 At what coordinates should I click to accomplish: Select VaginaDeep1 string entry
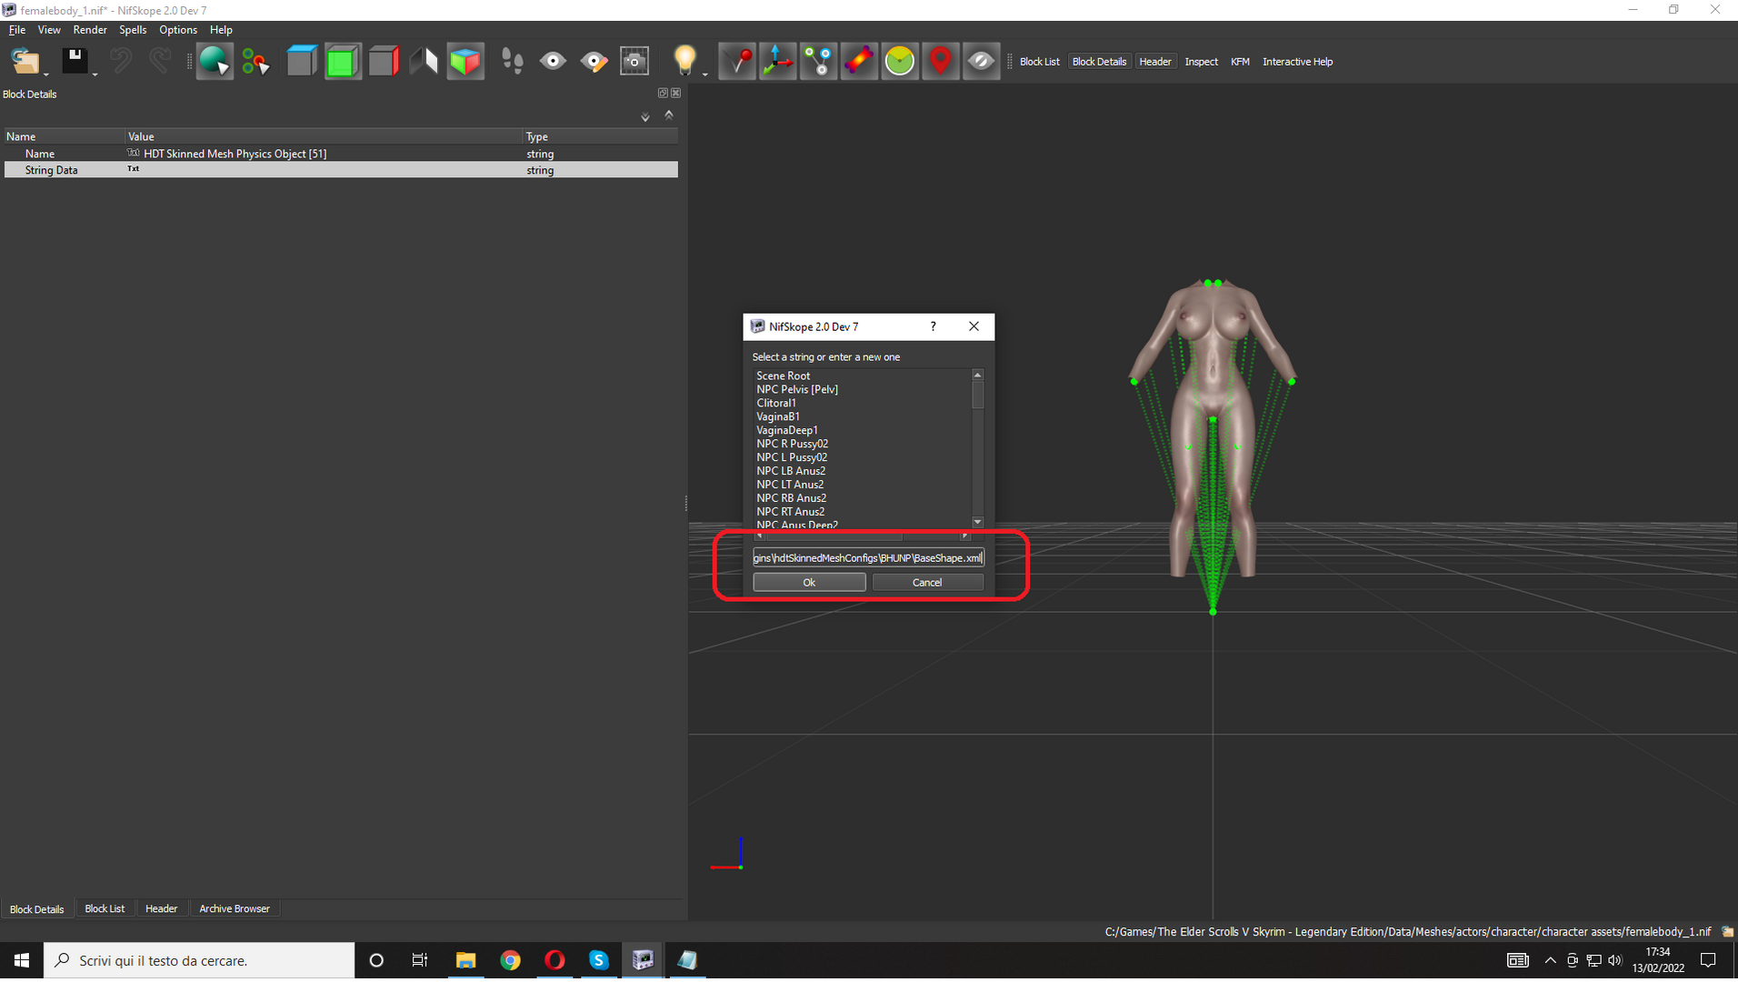787,430
